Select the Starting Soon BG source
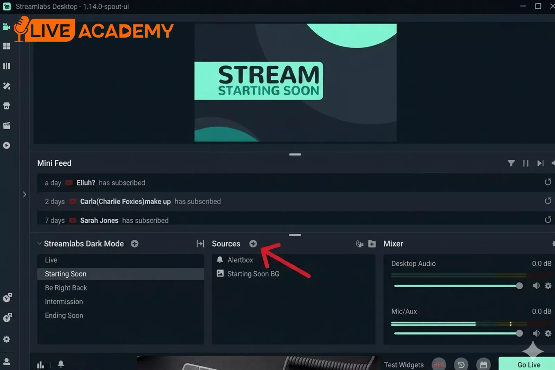This screenshot has height=370, width=555. tap(293, 274)
